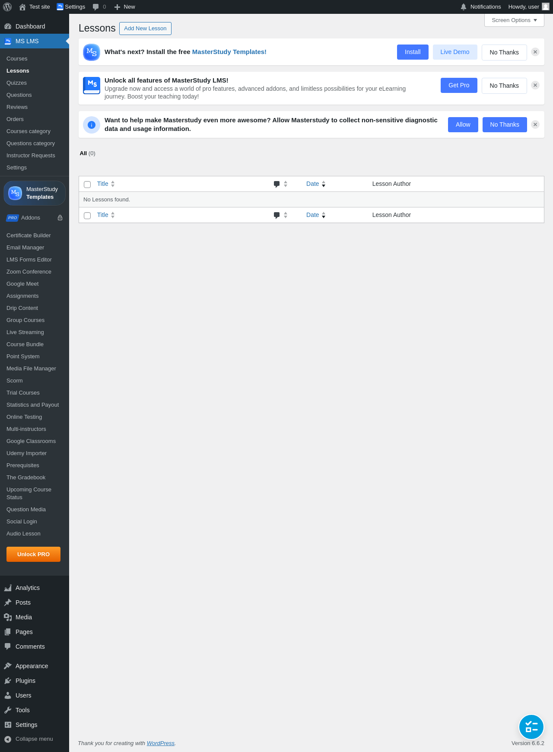
Task: Open the Notifications bell icon
Action: (x=464, y=7)
